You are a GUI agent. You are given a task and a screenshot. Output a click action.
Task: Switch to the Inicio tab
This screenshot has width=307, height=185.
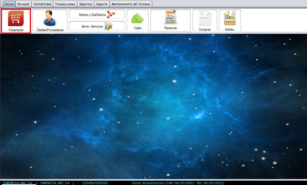(x=9, y=4)
